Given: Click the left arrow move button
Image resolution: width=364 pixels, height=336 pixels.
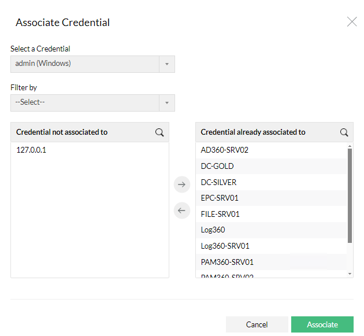Looking at the screenshot, I should coord(182,211).
